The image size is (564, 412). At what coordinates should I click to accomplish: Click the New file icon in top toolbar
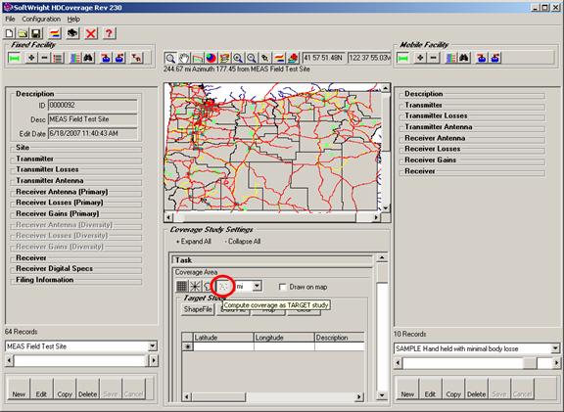click(9, 33)
